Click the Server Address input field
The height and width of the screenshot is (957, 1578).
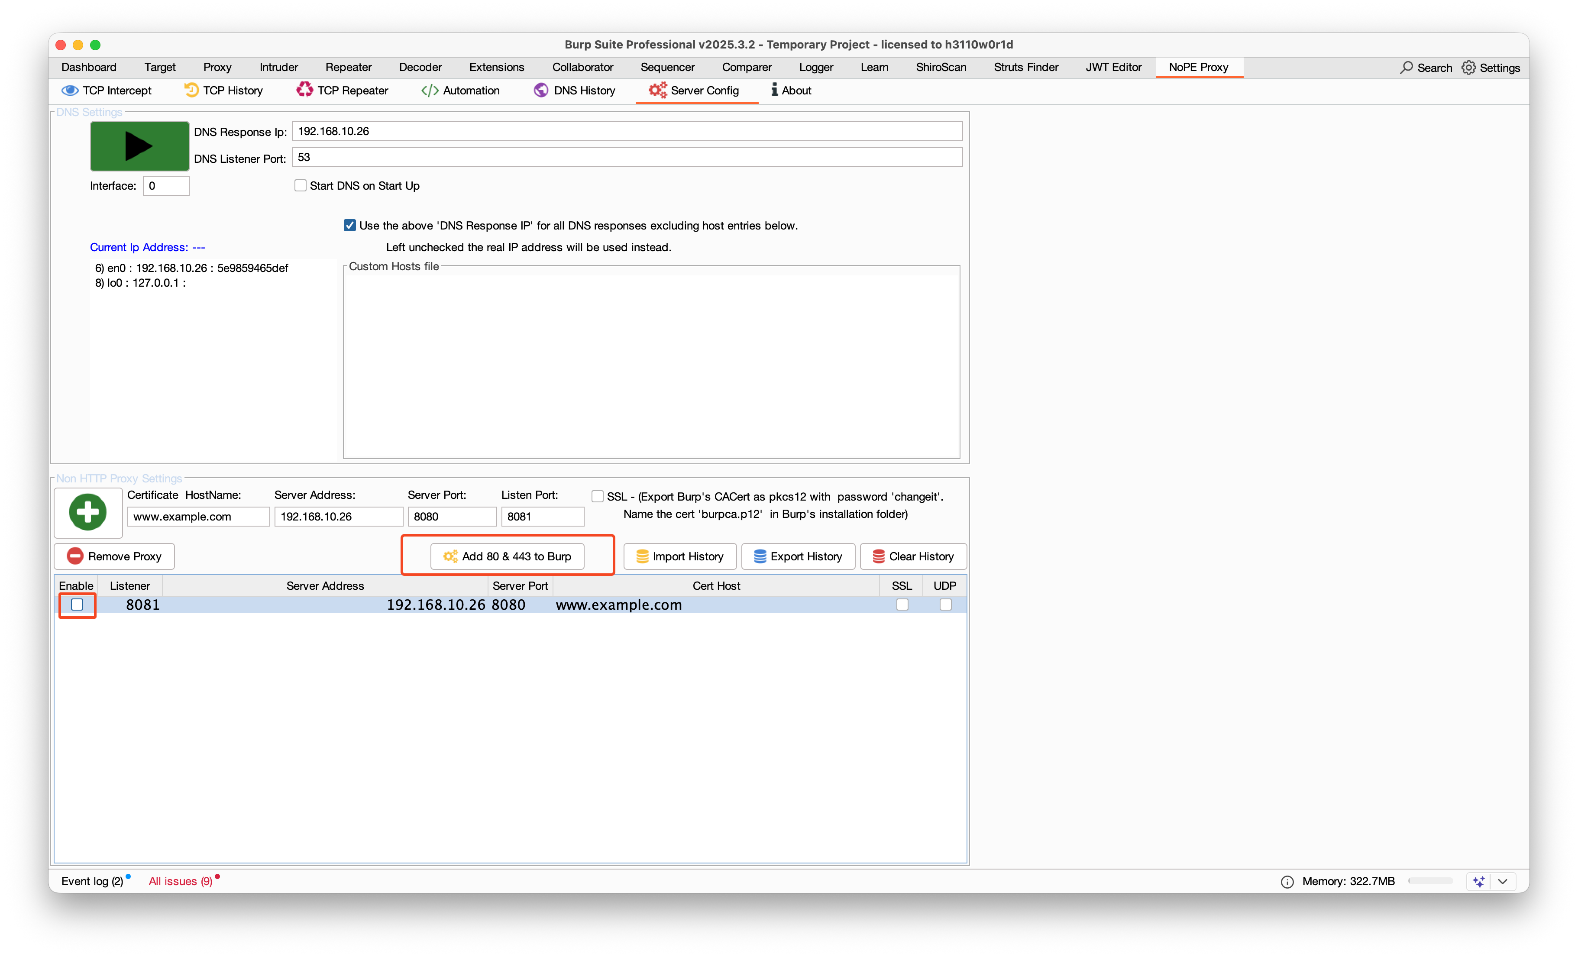[339, 516]
